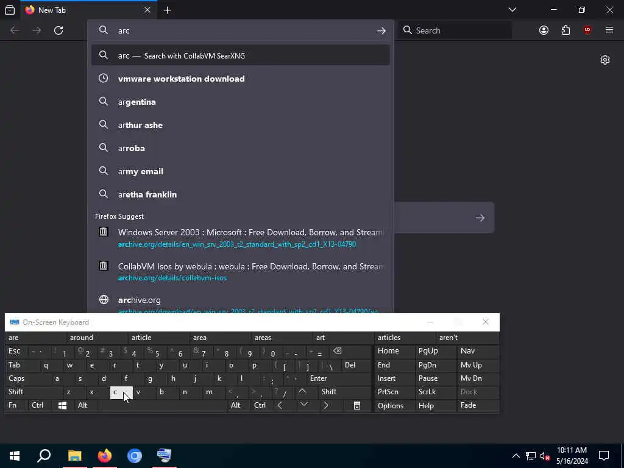Tap the Windows logo key on keyboard
The image size is (624, 468).
click(x=63, y=405)
